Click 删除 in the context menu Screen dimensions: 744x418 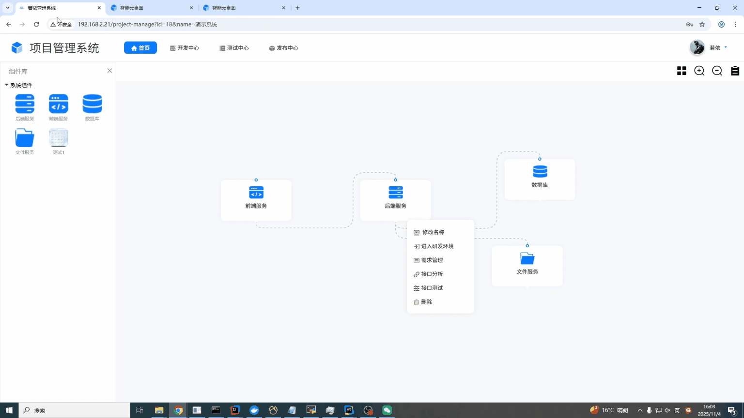(426, 302)
